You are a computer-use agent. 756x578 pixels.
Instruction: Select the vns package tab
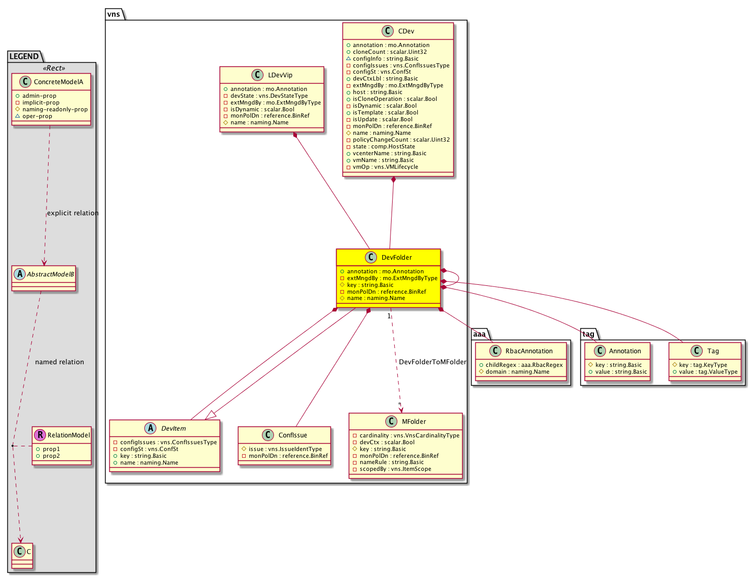113,14
